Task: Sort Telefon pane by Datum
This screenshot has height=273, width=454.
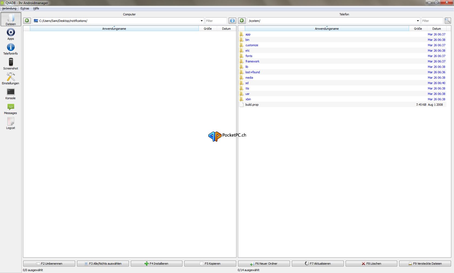Action: (x=436, y=29)
